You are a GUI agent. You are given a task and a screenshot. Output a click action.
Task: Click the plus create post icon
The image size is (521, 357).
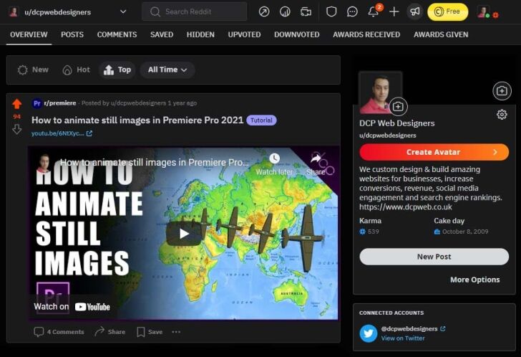[x=394, y=12]
